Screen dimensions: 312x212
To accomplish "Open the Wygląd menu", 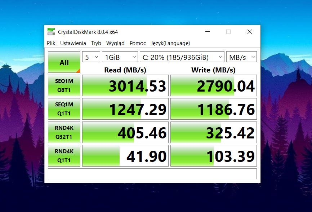I will pos(115,43).
